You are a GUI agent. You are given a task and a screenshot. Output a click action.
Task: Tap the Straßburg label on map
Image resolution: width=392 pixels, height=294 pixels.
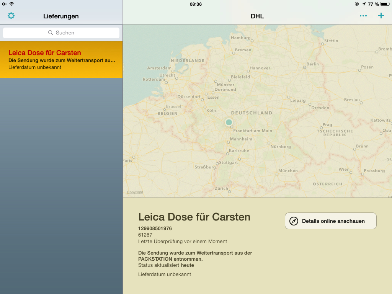pyautogui.click(x=205, y=167)
